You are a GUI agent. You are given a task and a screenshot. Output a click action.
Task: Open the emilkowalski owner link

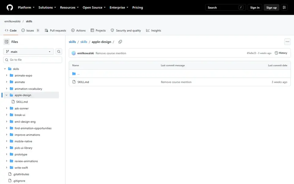pyautogui.click(x=12, y=21)
